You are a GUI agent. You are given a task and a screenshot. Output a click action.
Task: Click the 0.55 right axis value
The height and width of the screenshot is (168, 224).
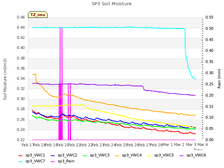[209, 17]
